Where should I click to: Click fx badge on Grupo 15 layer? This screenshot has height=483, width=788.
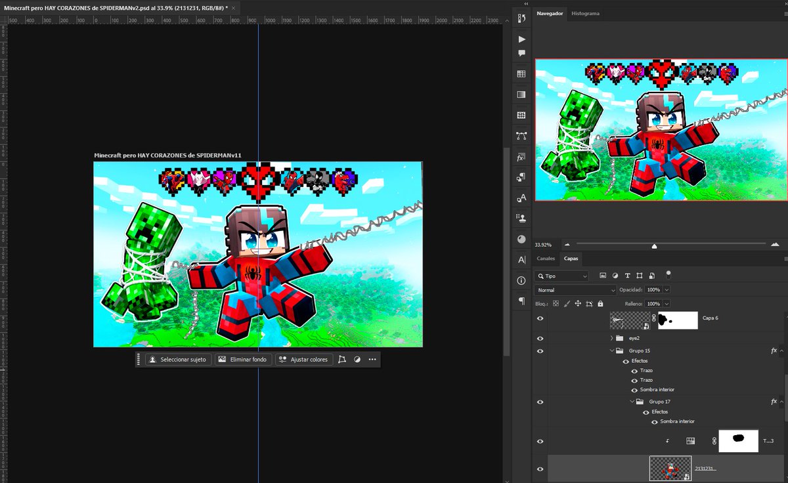[774, 351]
